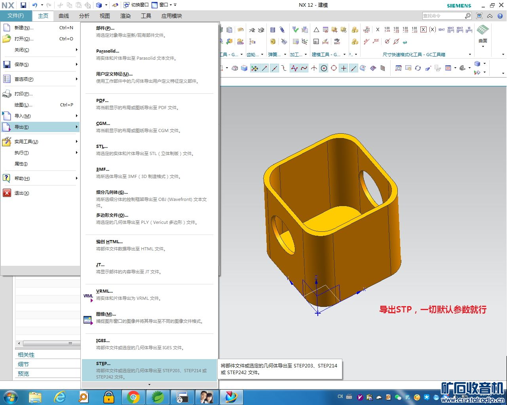The width and height of the screenshot is (507, 405).
Task: Toggle the circle center point snap icon
Action: 324,68
